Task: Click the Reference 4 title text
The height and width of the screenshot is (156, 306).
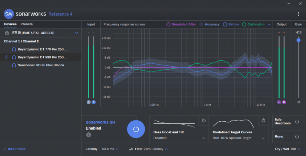Action: [60, 14]
